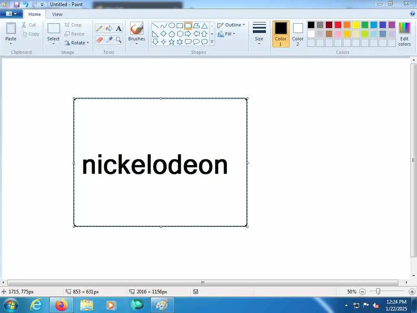Choose the Cloud callout shape
Viewport: 417px width, 313px height.
click(204, 42)
